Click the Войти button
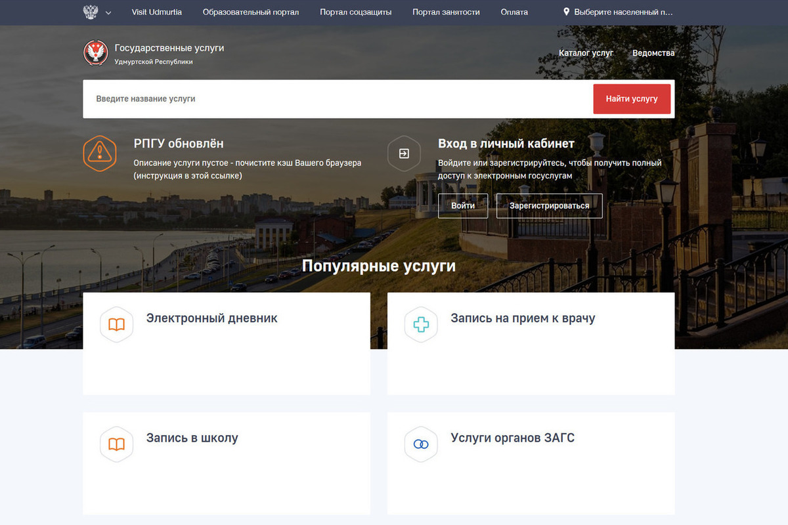Viewport: 788px width, 525px height. 463,205
